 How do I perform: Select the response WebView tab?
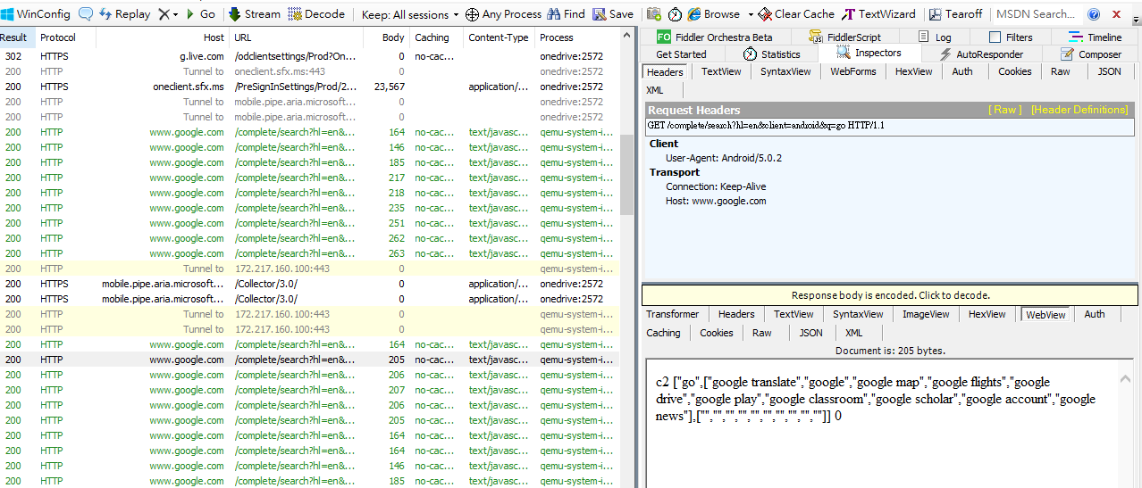tap(1045, 314)
